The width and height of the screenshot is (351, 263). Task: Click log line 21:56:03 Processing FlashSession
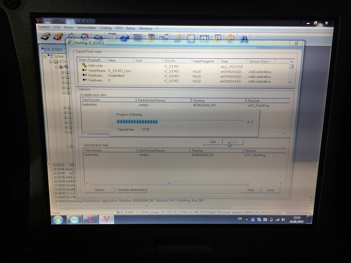129,201
